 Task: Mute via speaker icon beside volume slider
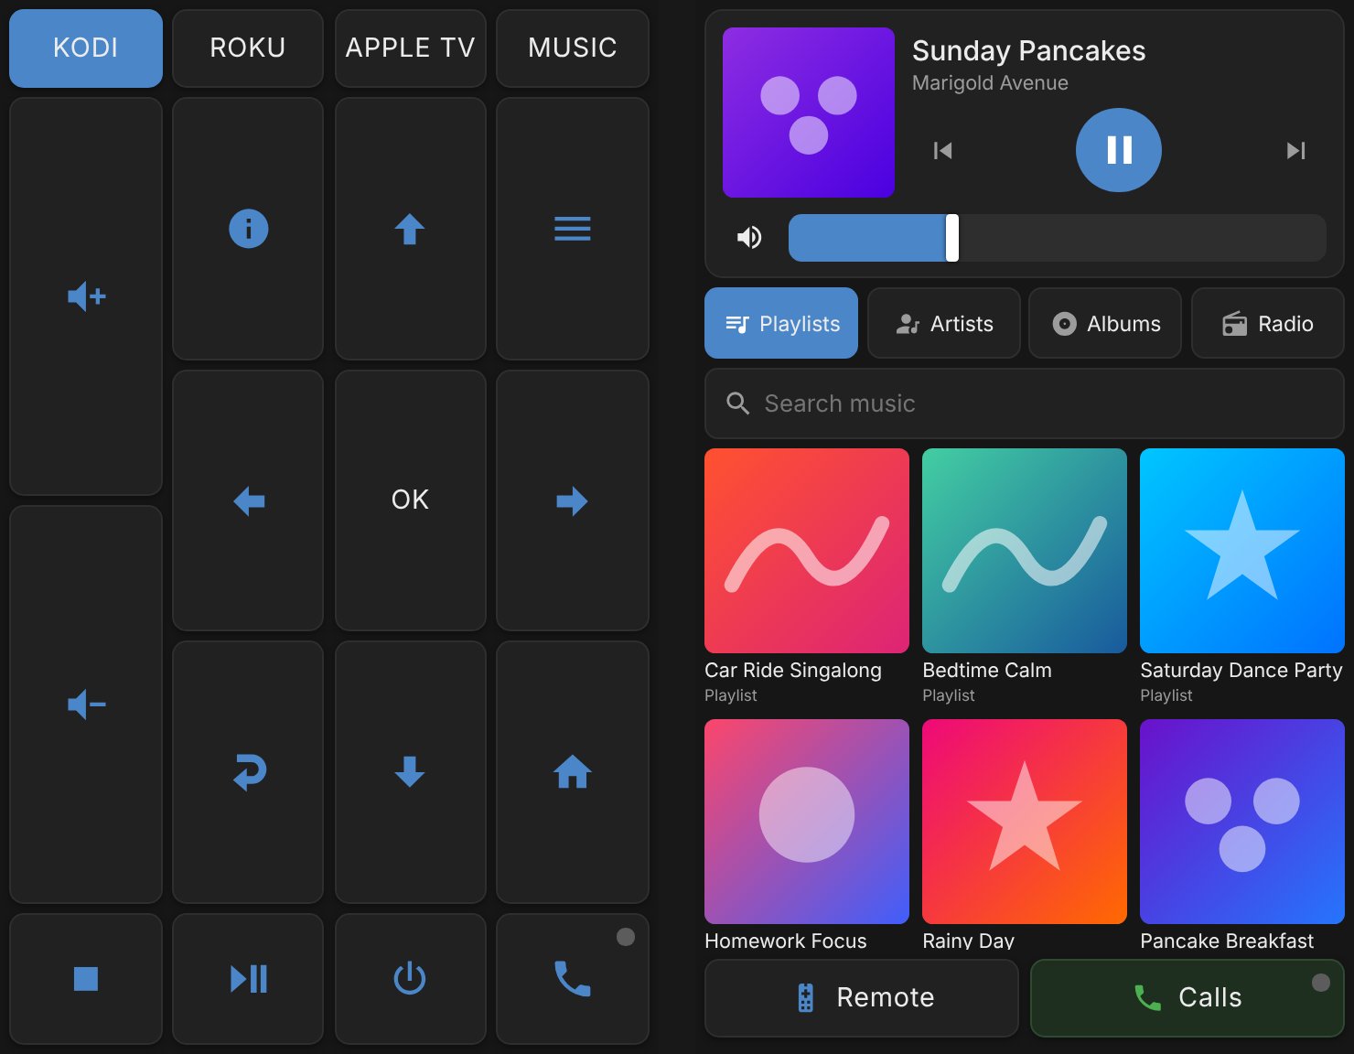click(x=749, y=238)
